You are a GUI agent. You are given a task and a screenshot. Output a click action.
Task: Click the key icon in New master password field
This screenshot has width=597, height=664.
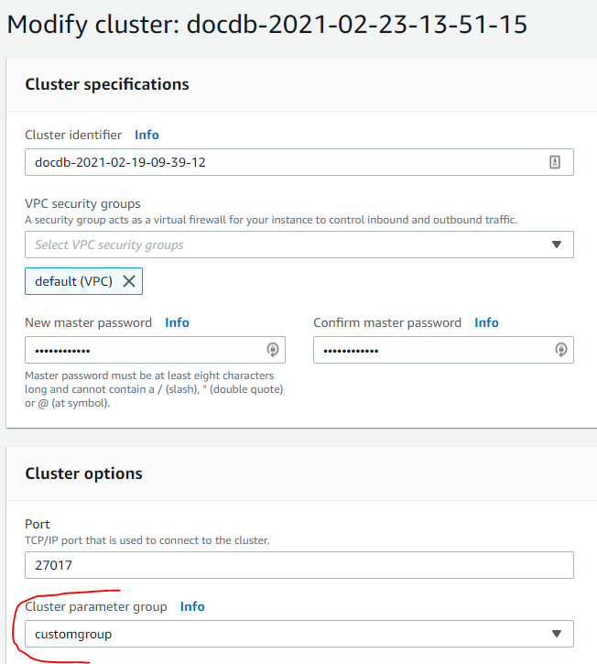(273, 350)
